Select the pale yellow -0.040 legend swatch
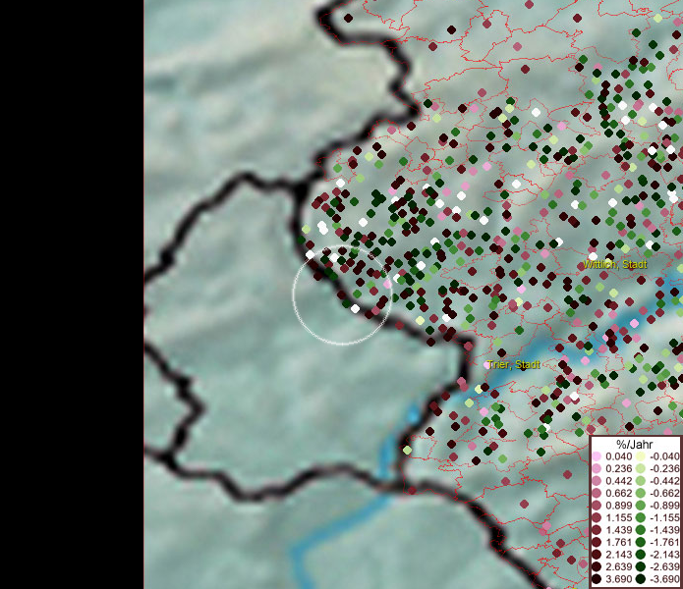Screen dimensions: 683x589 coord(641,456)
